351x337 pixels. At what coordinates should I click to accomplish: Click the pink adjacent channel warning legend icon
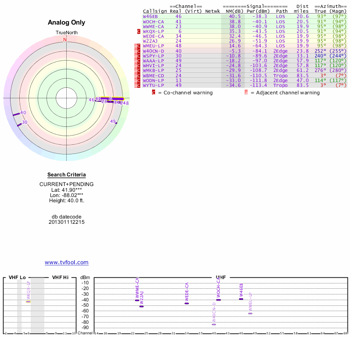tap(246, 93)
